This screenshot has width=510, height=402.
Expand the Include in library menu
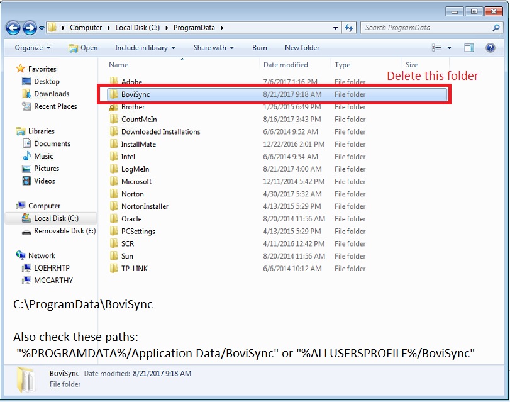(145, 48)
